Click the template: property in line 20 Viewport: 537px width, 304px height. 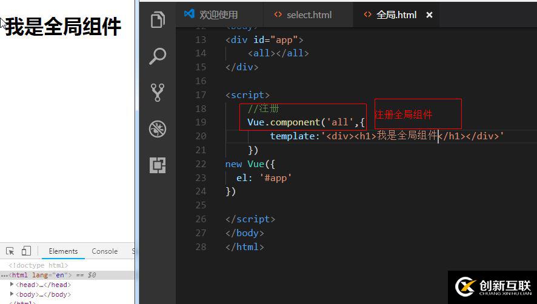[x=295, y=136]
